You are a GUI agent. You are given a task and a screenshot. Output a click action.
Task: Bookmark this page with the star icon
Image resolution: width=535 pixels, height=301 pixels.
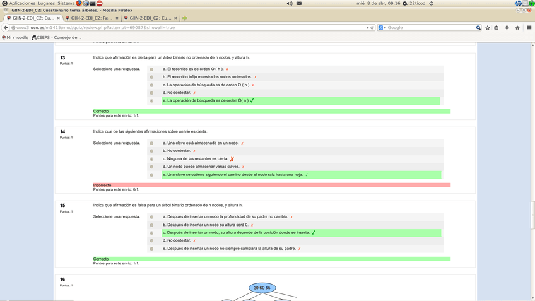tap(488, 28)
